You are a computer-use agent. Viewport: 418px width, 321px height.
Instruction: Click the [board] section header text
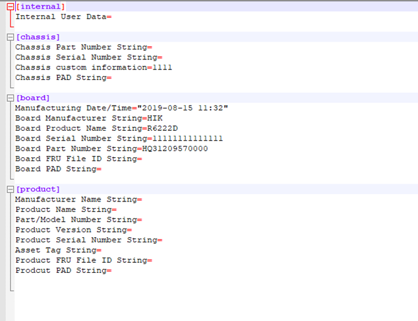33,98
